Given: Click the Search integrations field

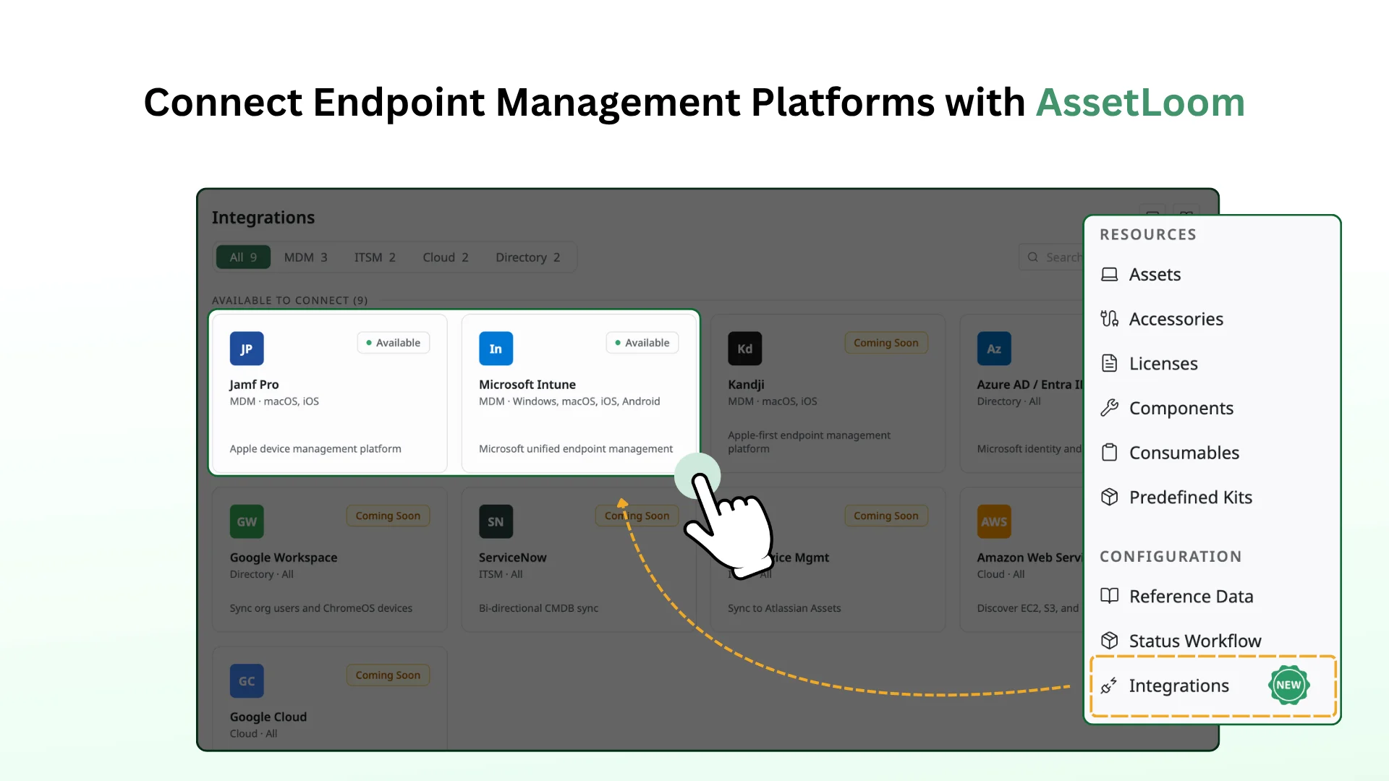Looking at the screenshot, I should pyautogui.click(x=1050, y=257).
